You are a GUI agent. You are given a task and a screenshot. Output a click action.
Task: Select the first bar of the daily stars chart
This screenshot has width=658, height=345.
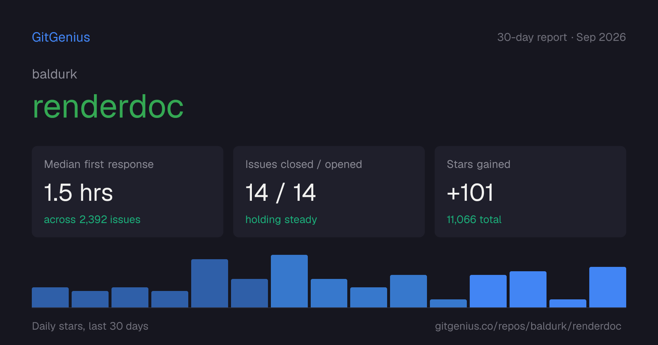tap(50, 297)
